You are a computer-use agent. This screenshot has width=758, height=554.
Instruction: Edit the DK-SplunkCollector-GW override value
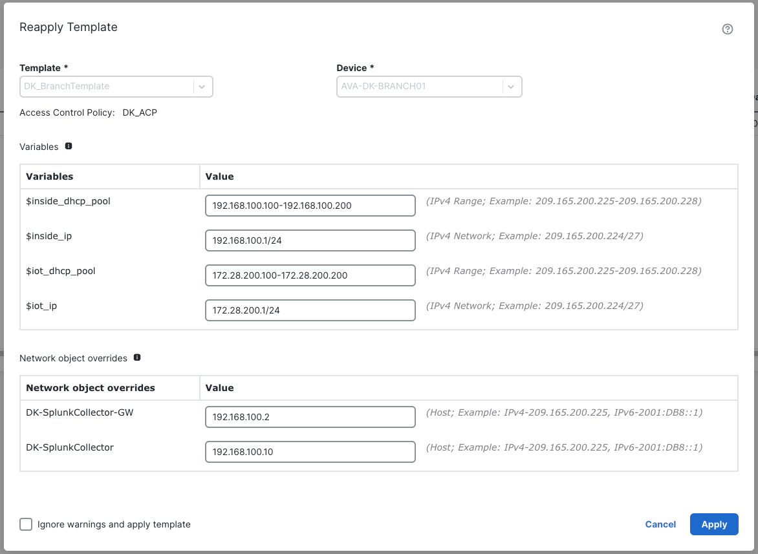click(310, 416)
